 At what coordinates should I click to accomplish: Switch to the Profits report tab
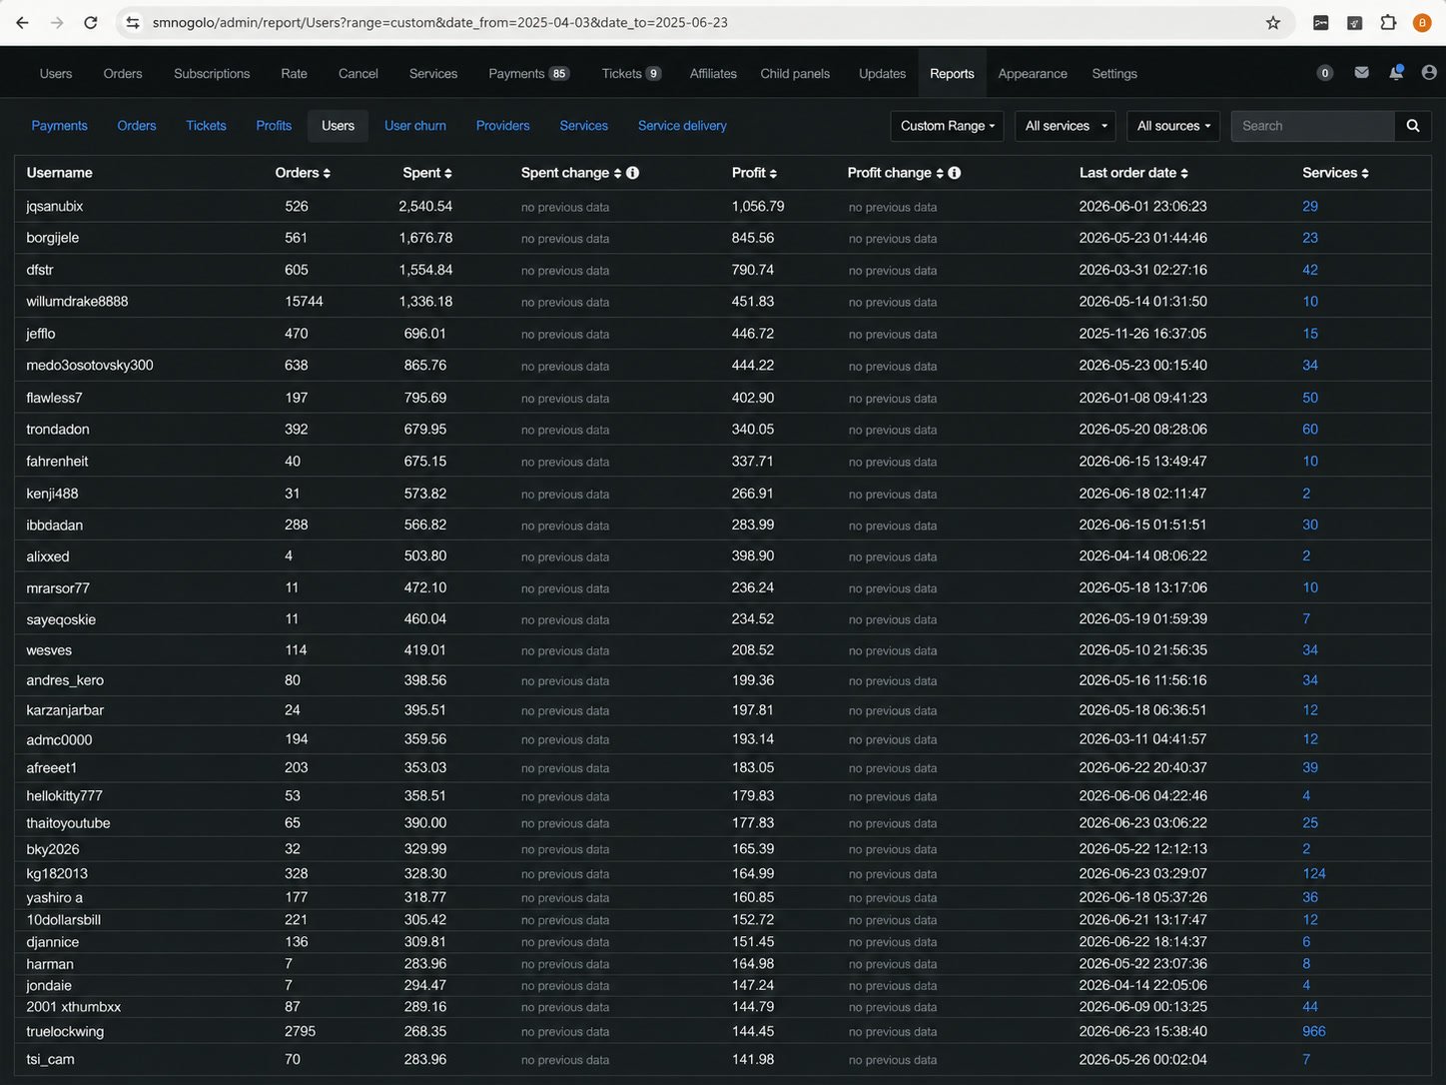[274, 126]
